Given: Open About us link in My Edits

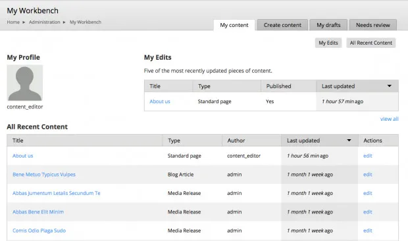Looking at the screenshot, I should [x=160, y=102].
